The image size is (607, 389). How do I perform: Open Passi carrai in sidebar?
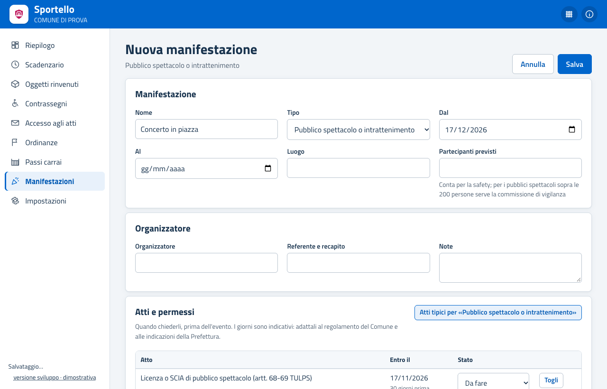55,162
